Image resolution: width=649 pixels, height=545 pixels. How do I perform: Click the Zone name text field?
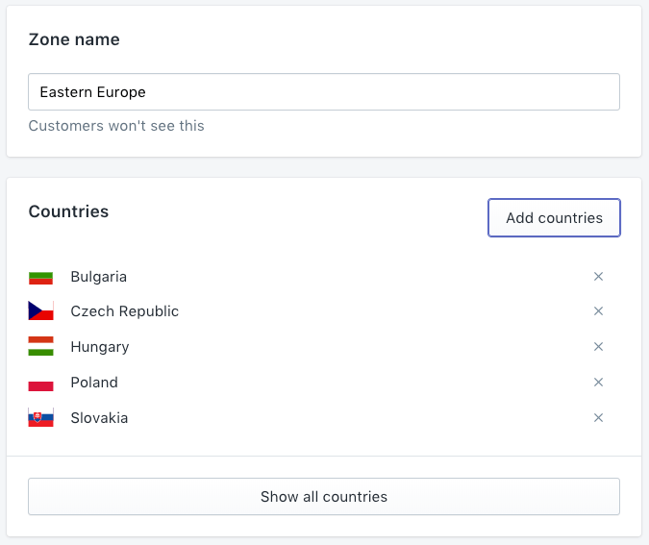(x=323, y=92)
